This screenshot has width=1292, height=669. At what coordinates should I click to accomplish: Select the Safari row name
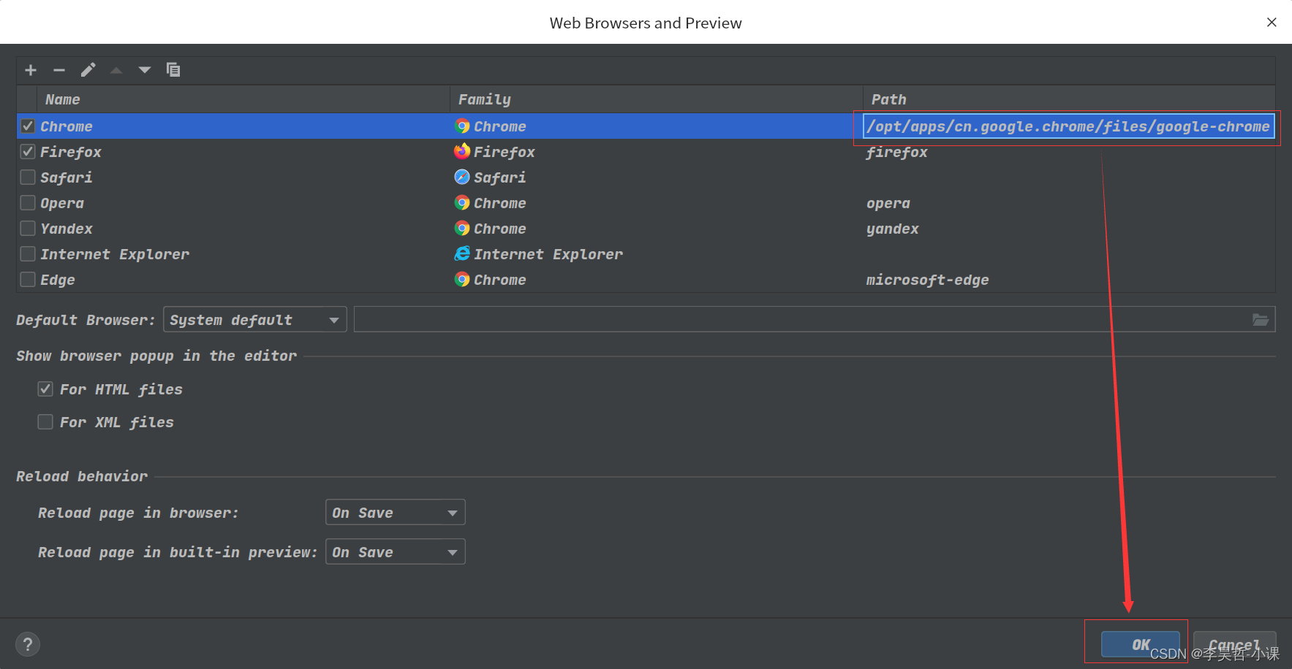67,177
